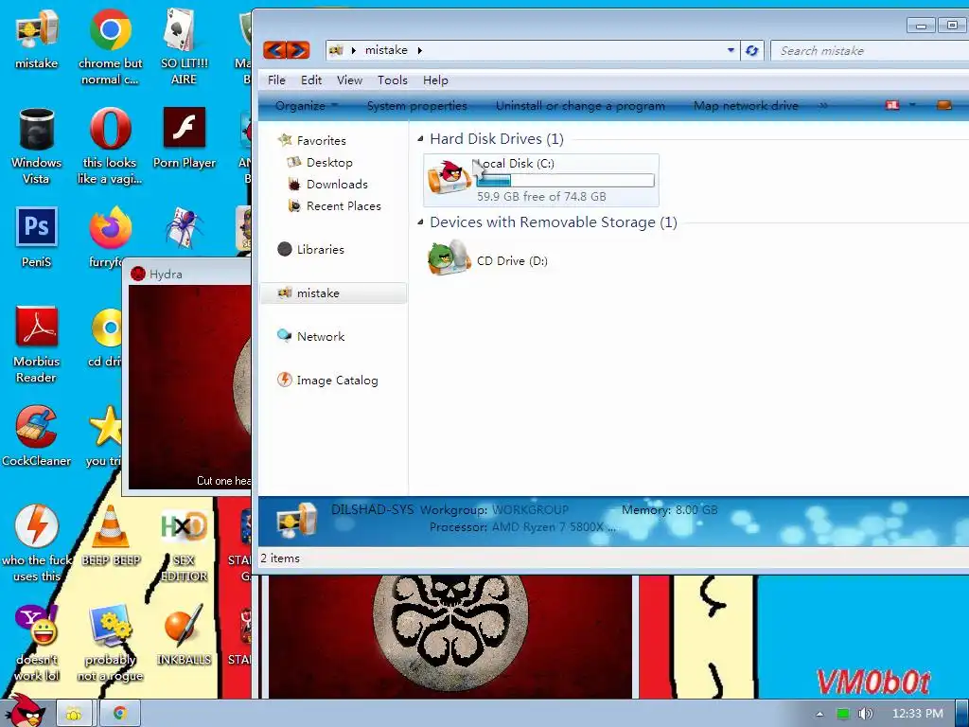Select mistake in the navigation pane
The height and width of the screenshot is (727, 969).
tap(333, 293)
